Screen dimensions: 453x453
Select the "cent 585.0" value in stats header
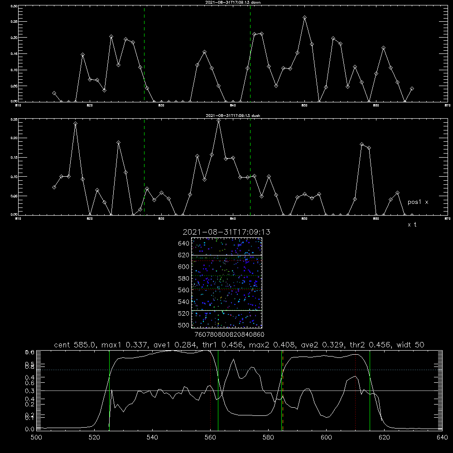74,345
